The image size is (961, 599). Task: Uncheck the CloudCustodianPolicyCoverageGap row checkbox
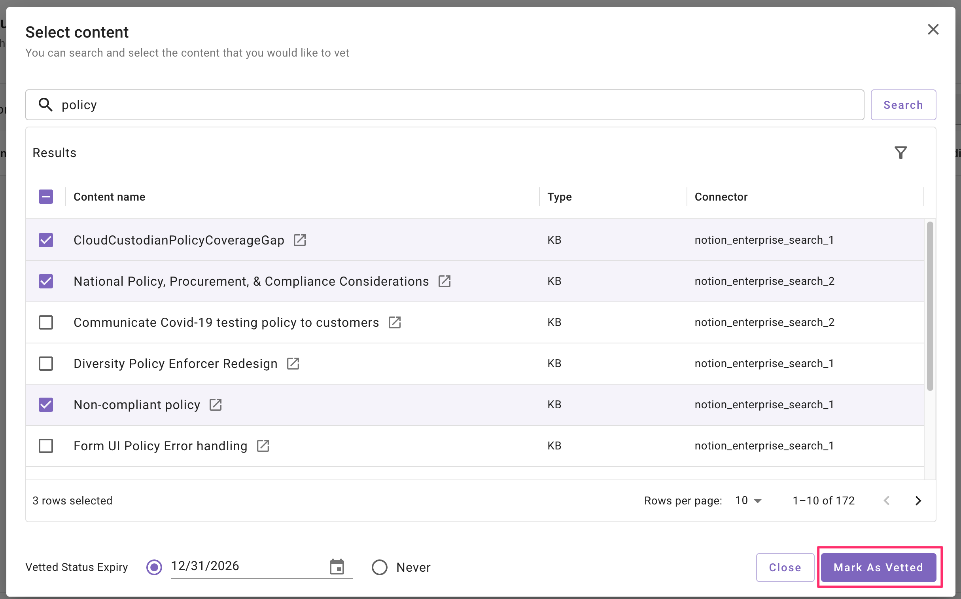coord(46,240)
